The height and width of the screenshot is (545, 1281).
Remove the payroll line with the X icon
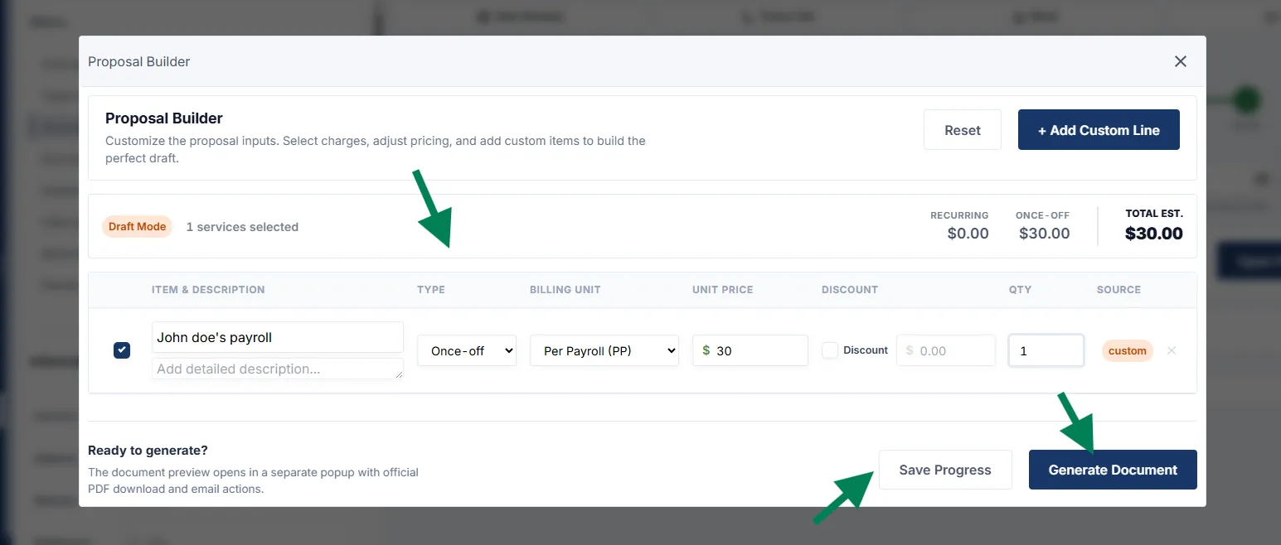click(x=1172, y=350)
